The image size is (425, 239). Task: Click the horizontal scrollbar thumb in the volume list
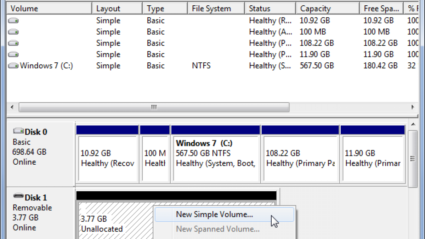point(154,107)
